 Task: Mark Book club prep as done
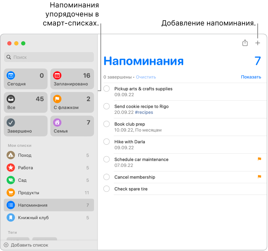tap(106, 124)
